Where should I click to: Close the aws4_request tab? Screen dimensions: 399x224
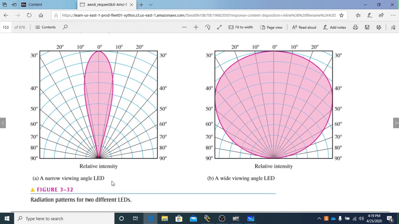[131, 5]
